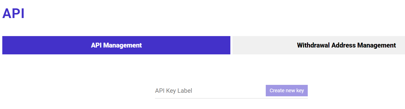
Task: Generate a key with Create new key
Action: pos(287,90)
